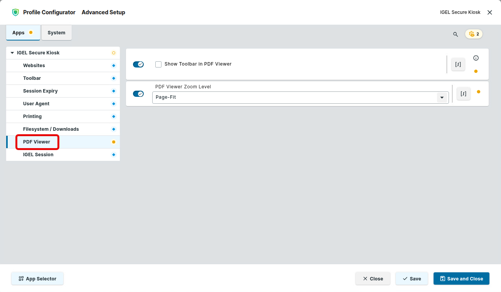Click the variable button beside Zoom Level
The width and height of the screenshot is (501, 292).
[x=464, y=94]
